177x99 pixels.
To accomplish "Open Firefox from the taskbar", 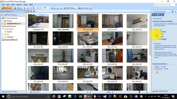I will pos(54,96).
